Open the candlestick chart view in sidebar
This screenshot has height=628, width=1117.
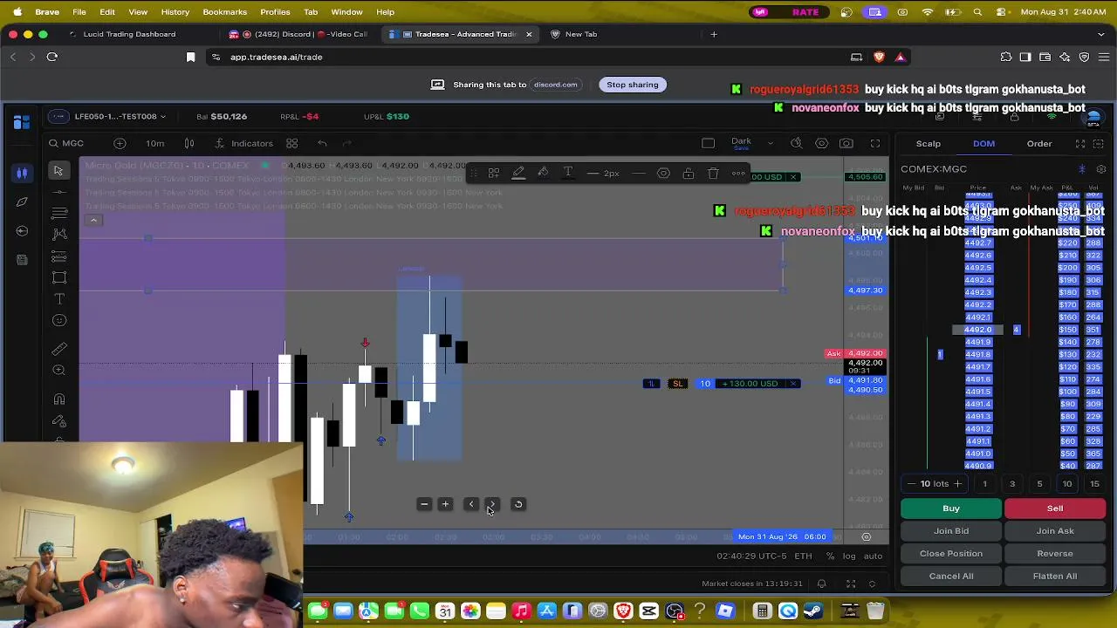[22, 173]
